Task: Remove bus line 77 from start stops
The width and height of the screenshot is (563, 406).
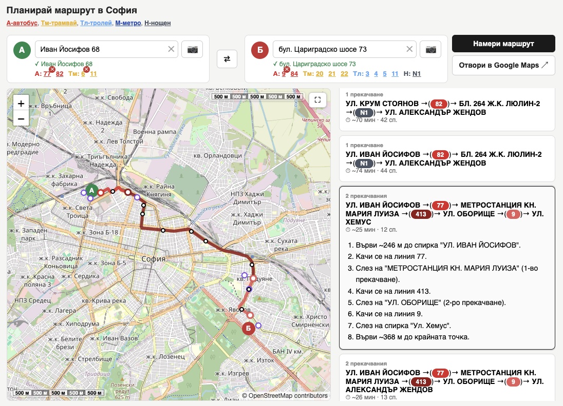Action: pyautogui.click(x=52, y=69)
